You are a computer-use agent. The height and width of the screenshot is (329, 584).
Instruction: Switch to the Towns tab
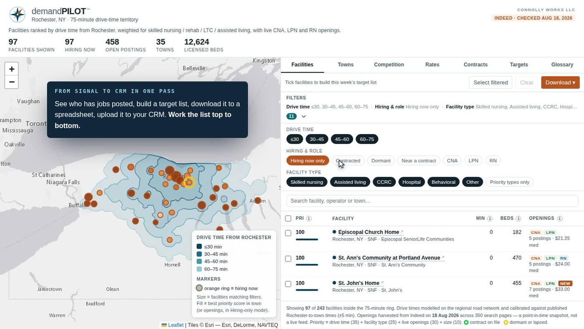click(x=346, y=64)
